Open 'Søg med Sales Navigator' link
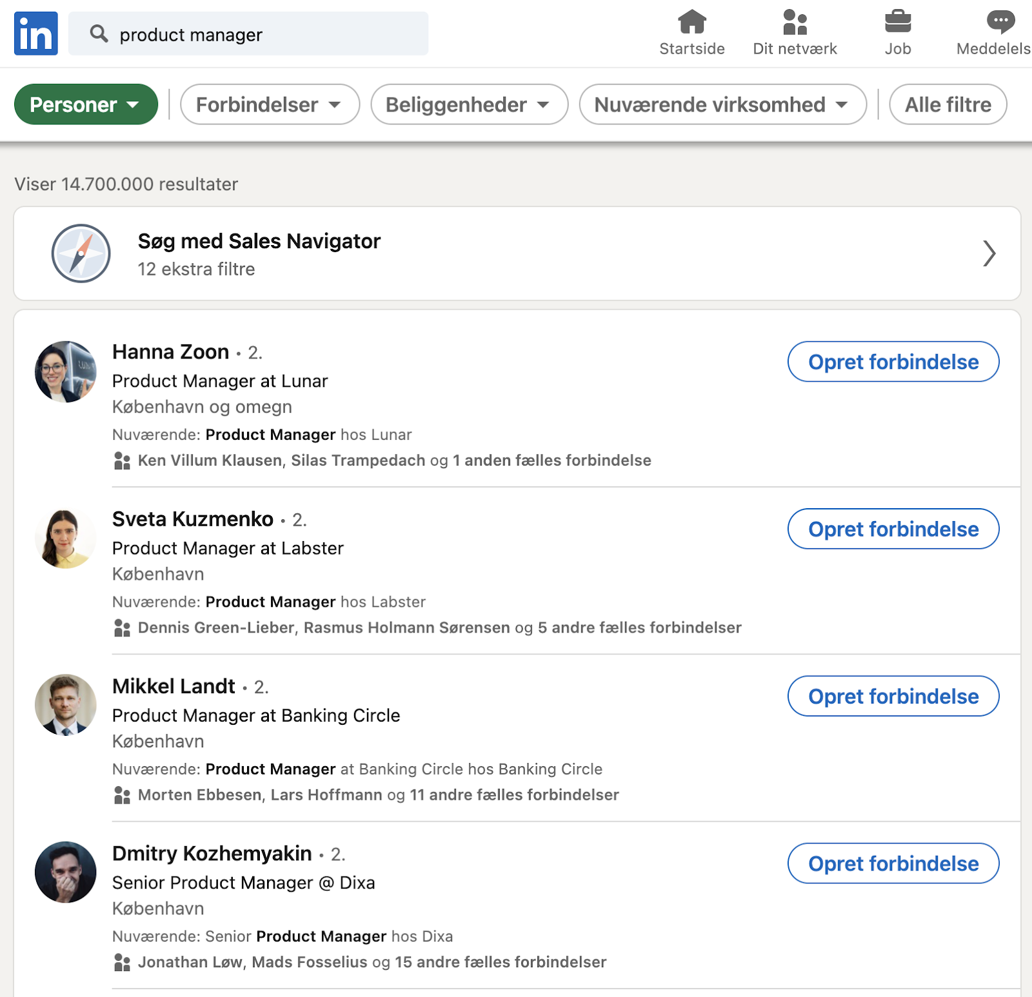The width and height of the screenshot is (1032, 997). tap(259, 241)
